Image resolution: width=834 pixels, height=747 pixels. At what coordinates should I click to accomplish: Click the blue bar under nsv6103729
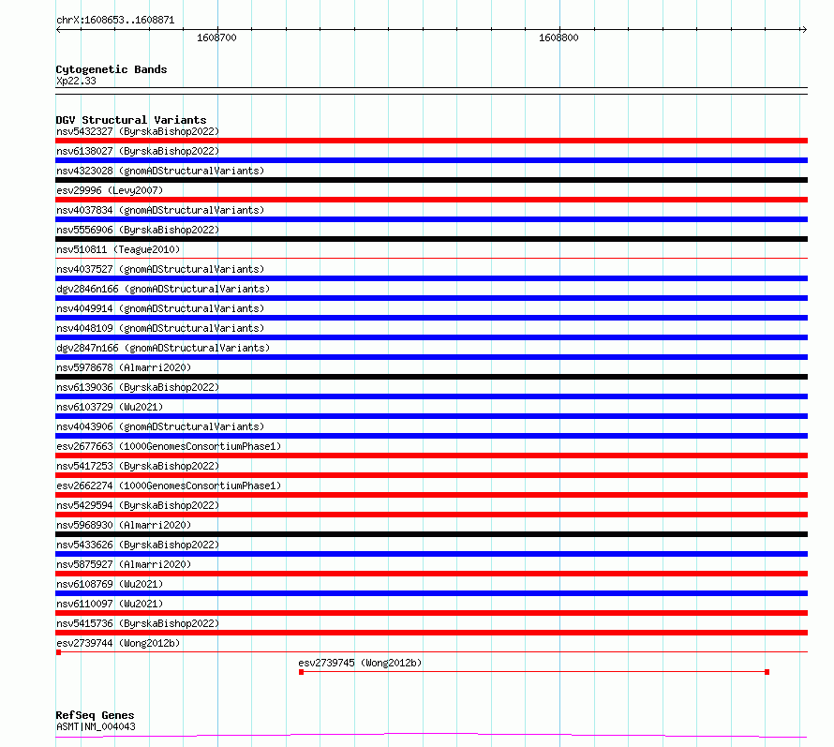click(431, 416)
